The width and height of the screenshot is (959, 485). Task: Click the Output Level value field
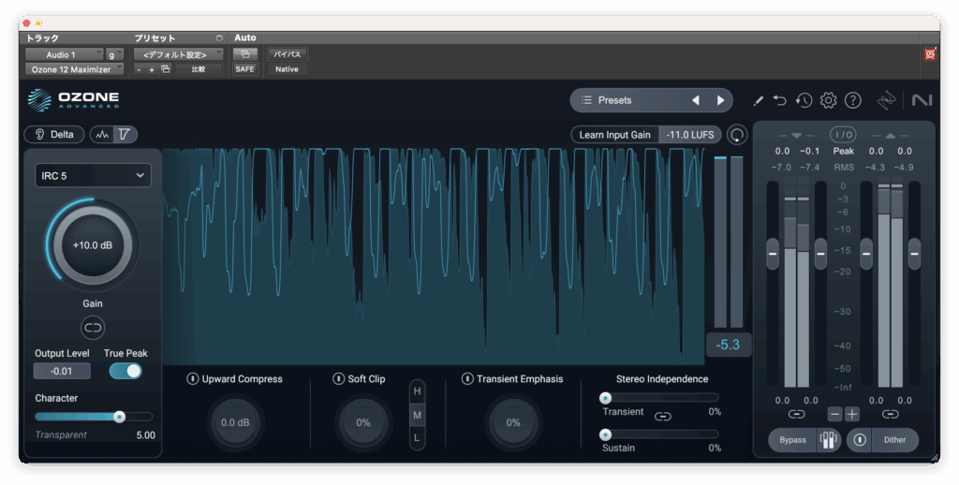(x=63, y=371)
